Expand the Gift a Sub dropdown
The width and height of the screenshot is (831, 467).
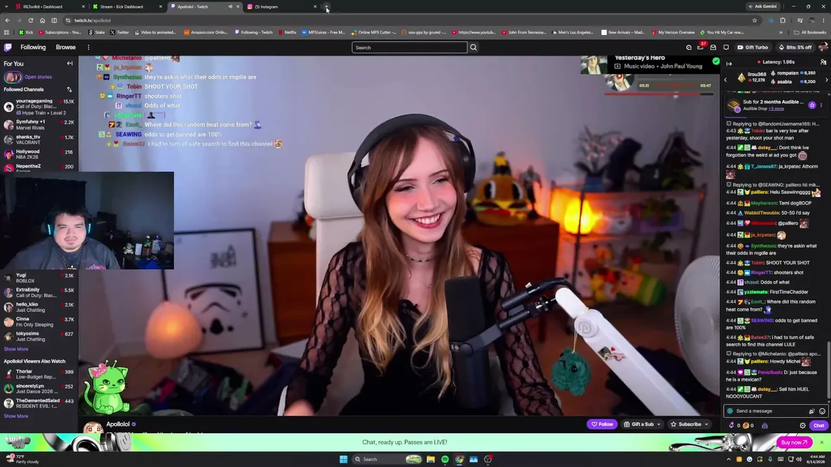[658, 424]
